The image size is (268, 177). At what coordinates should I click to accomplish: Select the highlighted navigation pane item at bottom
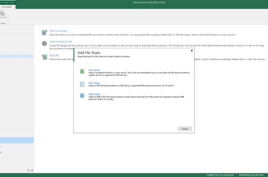(x=17, y=140)
